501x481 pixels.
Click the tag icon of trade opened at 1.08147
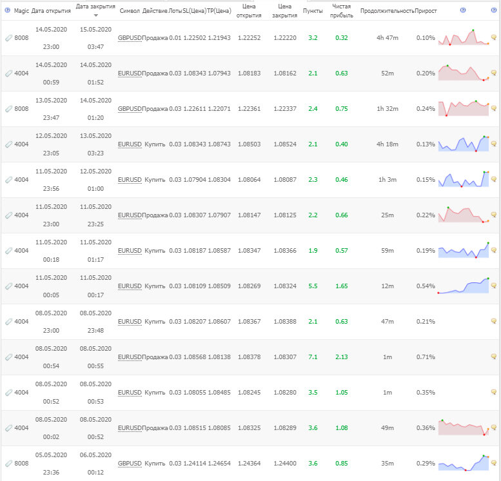(8, 215)
